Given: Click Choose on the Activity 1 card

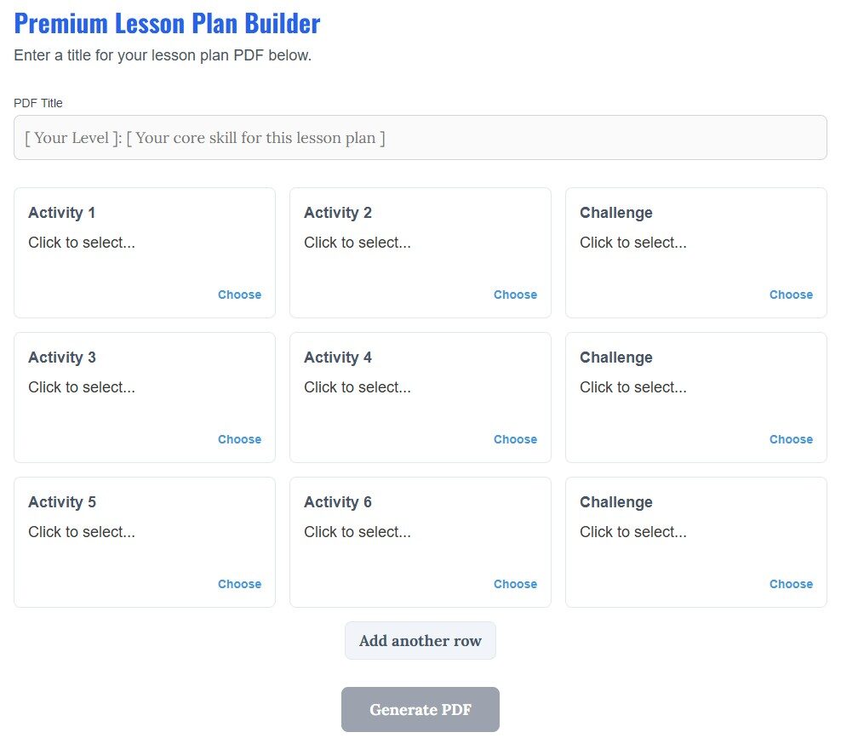Looking at the screenshot, I should pyautogui.click(x=239, y=295).
